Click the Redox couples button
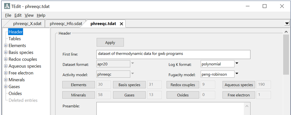This screenshot has height=115, width=291. tap(183, 85)
